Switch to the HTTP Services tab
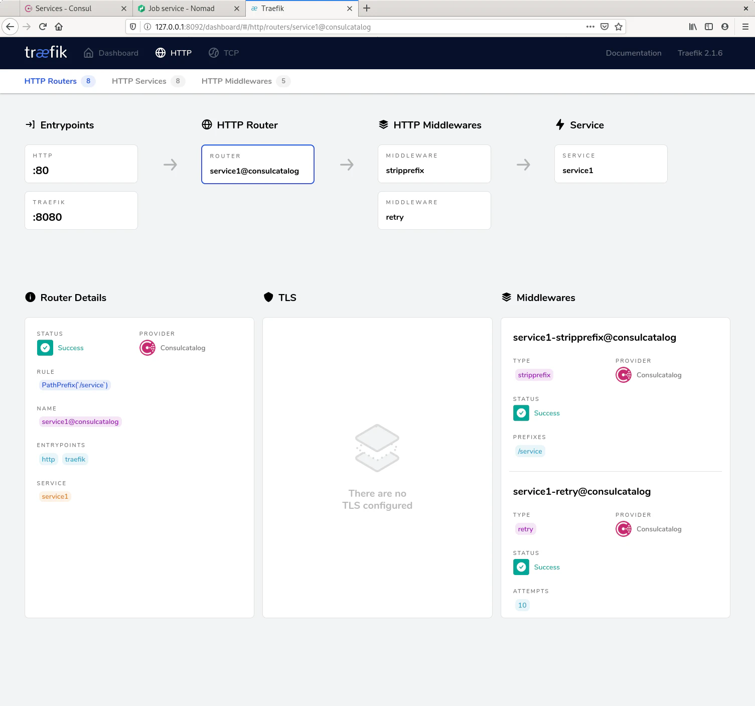Viewport: 755px width, 706px height. [x=139, y=81]
